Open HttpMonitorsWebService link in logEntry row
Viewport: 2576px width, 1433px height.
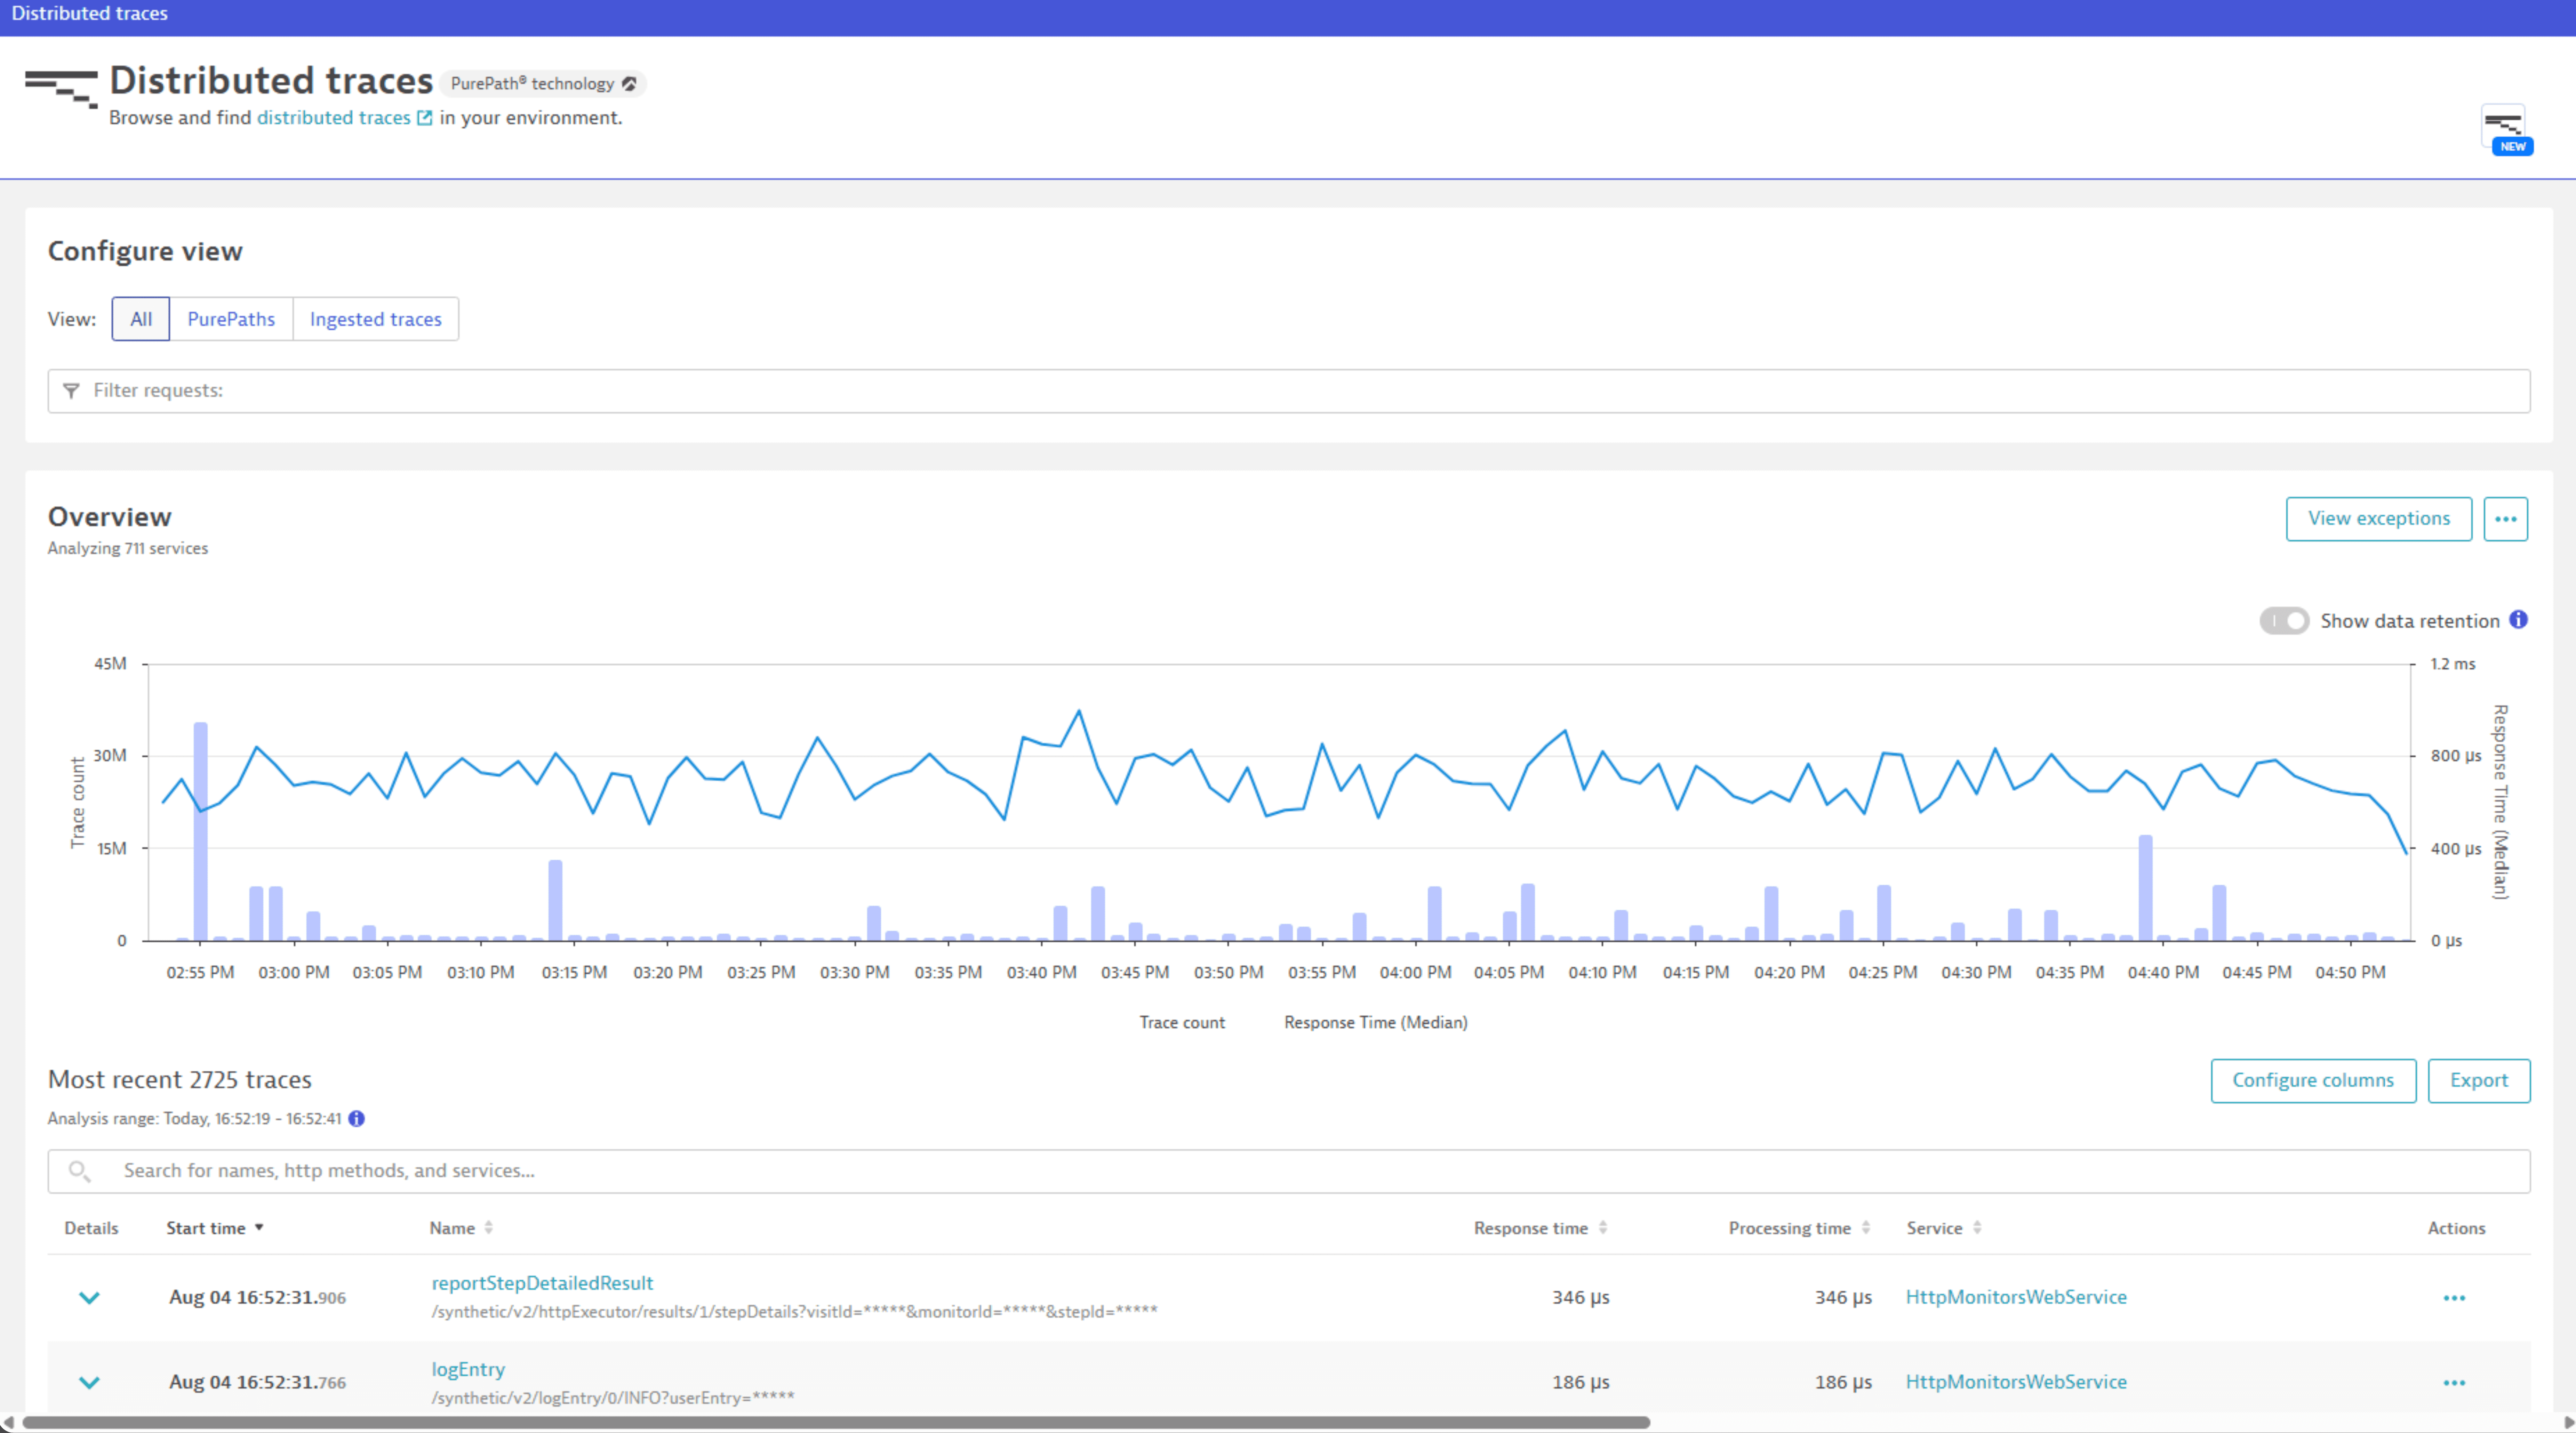(x=2016, y=1382)
